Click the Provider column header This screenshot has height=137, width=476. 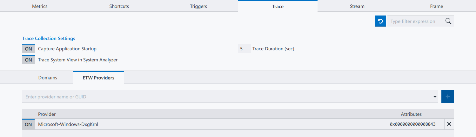pyautogui.click(x=47, y=114)
